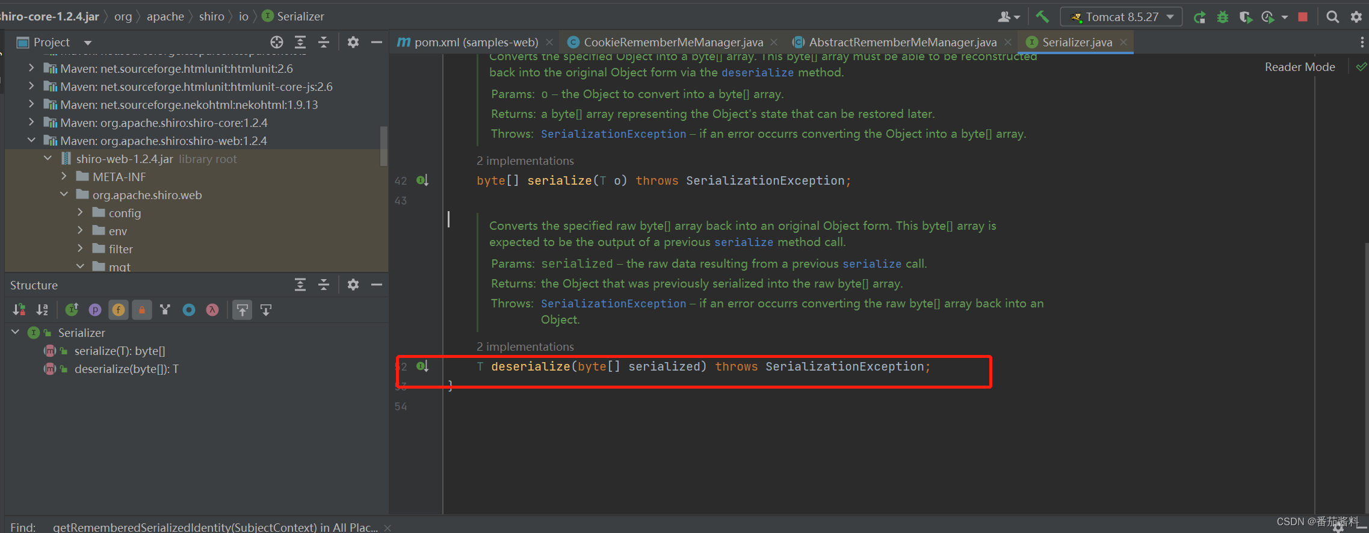Open Structure panel options gear
Screen dimensions: 1369x533
click(353, 285)
